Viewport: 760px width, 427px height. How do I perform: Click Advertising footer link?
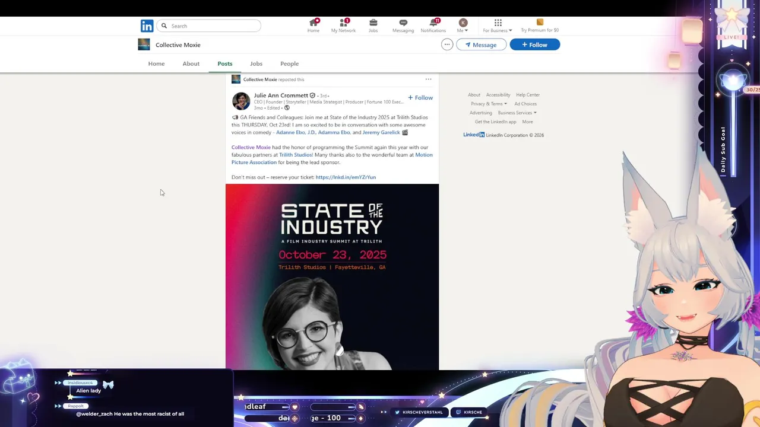[x=481, y=113]
